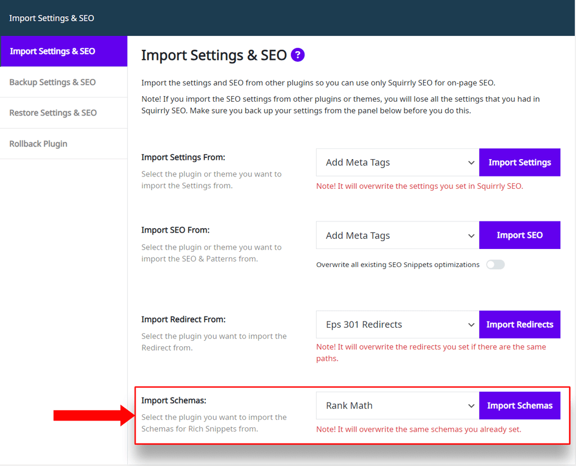Click the overwrite settings warning note
This screenshot has width=576, height=466.
[420, 186]
